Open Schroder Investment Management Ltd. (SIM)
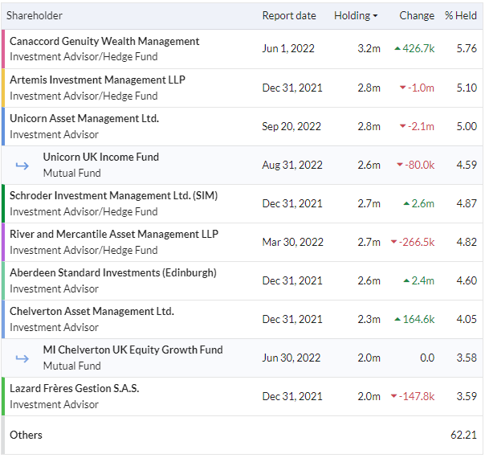 pos(113,195)
